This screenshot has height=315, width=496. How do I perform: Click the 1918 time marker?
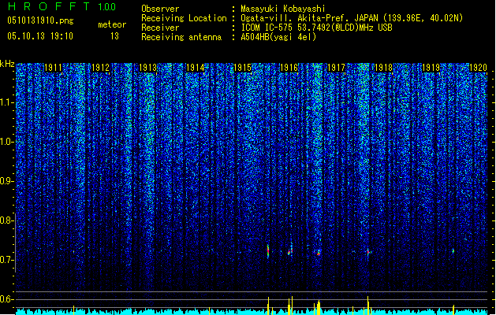coord(383,68)
